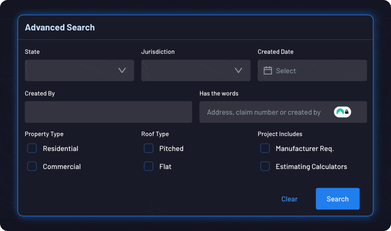The width and height of the screenshot is (391, 231).
Task: Expand the Jurisdiction dropdown chevron
Action: click(238, 70)
